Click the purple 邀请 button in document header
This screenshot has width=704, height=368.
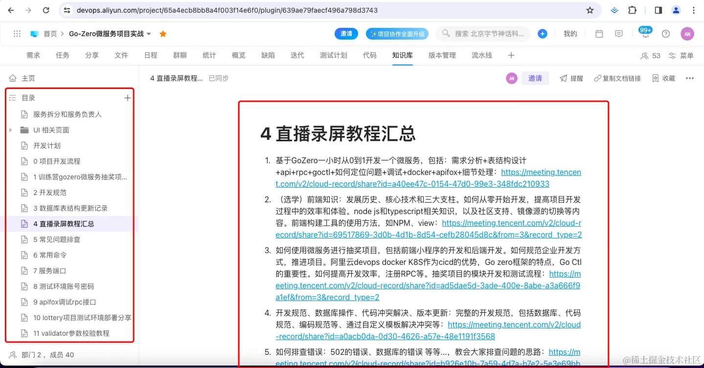535,78
